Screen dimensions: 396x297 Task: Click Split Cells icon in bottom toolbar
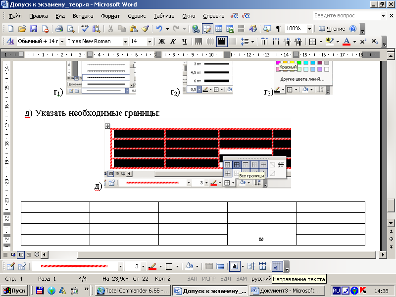pyautogui.click(x=220, y=266)
